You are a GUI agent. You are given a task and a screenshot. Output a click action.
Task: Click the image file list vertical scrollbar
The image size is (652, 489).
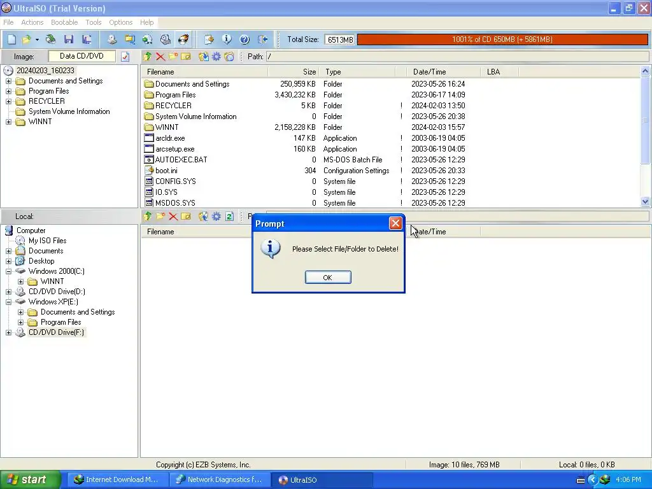point(645,136)
